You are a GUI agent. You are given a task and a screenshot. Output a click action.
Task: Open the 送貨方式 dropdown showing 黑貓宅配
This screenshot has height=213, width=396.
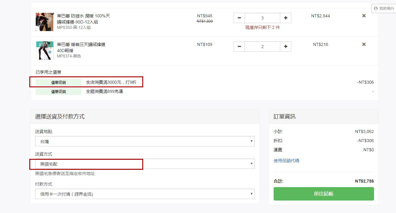(x=145, y=164)
